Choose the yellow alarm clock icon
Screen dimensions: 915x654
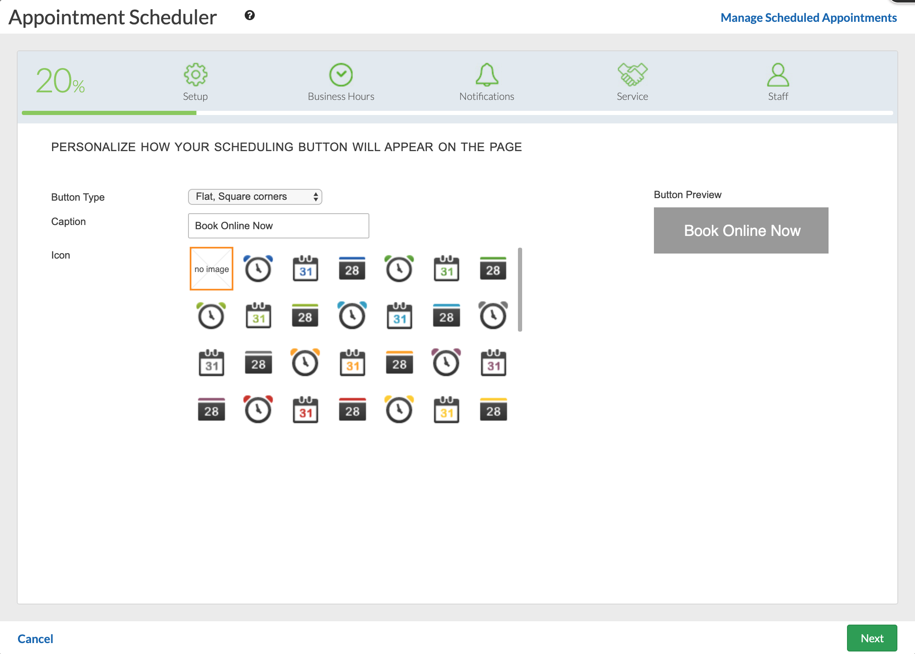pos(399,409)
